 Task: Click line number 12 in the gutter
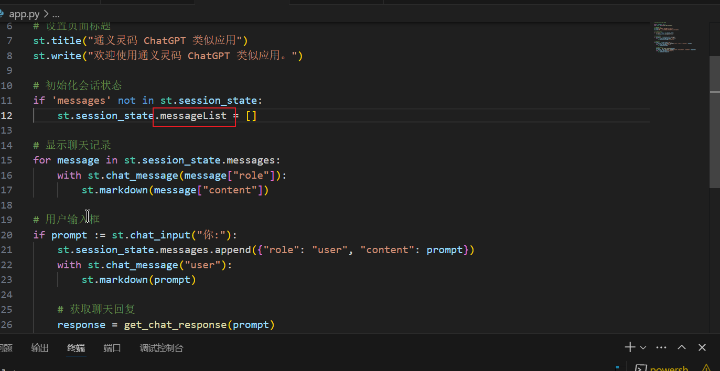(7, 115)
